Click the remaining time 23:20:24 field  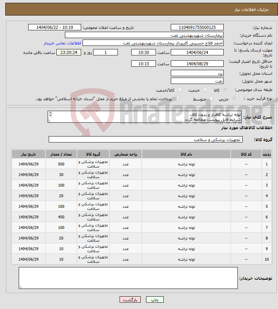[69, 52]
